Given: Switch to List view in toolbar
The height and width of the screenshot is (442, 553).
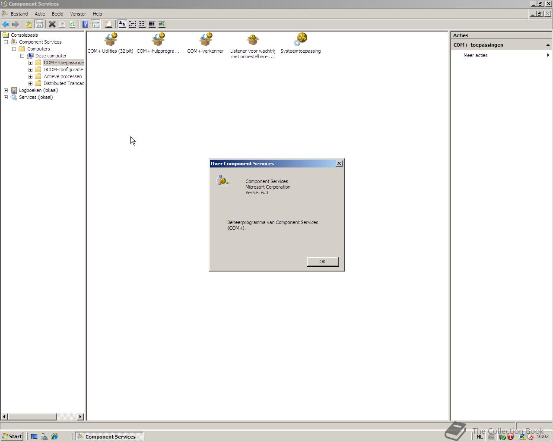Looking at the screenshot, I should click(x=142, y=24).
